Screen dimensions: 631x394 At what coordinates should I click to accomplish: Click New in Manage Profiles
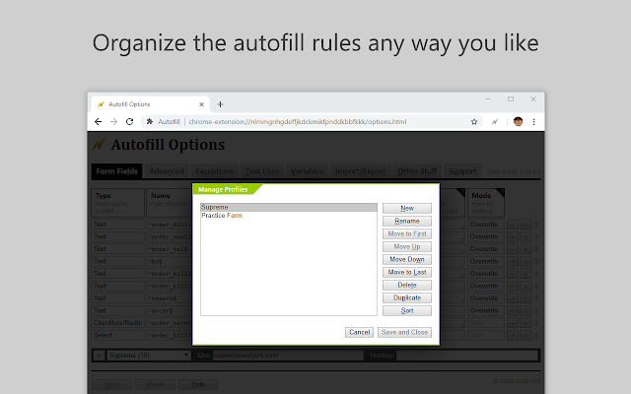(x=407, y=208)
